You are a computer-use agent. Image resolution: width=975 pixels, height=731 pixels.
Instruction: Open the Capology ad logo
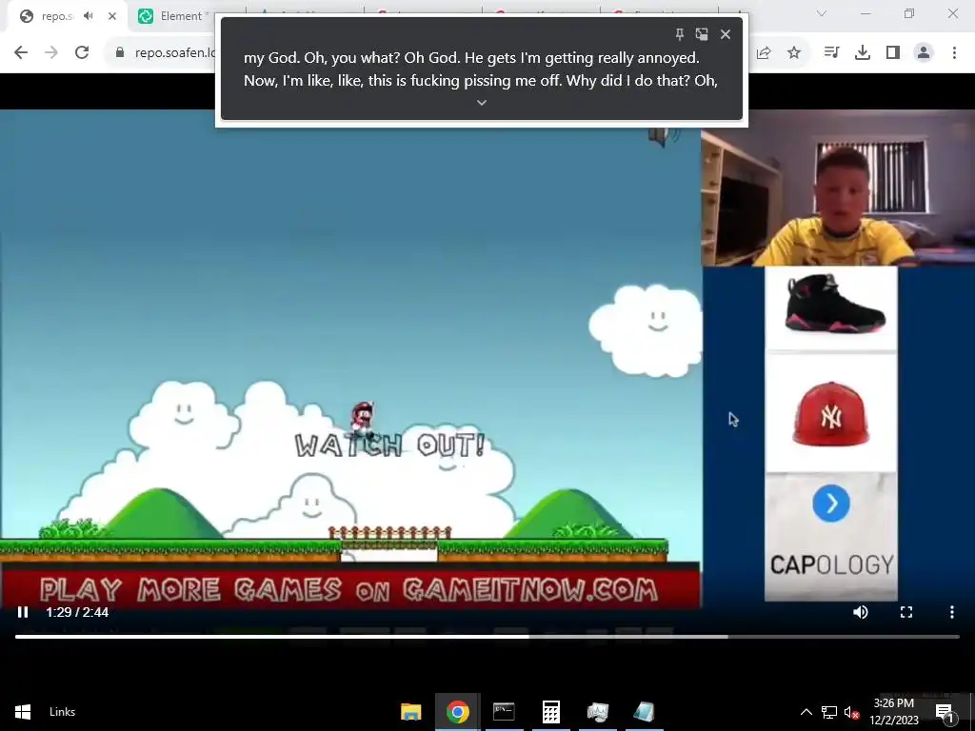tap(831, 565)
